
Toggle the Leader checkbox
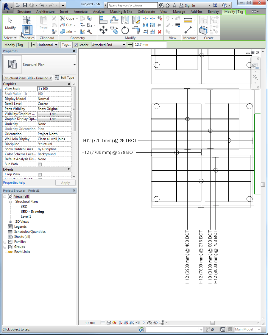tap(76, 45)
